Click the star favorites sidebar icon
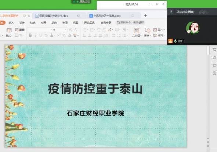 [214, 57]
